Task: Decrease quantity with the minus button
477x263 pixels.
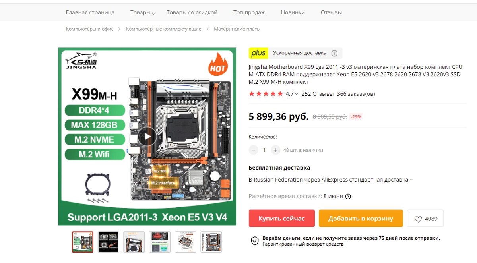Action: pyautogui.click(x=253, y=150)
